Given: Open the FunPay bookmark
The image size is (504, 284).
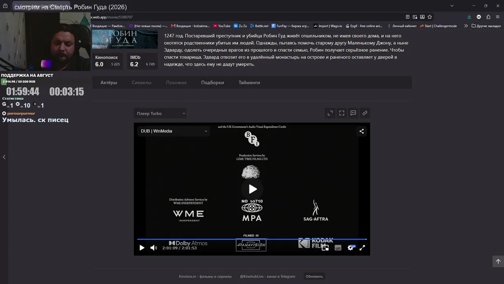Looking at the screenshot, I should (290, 26).
